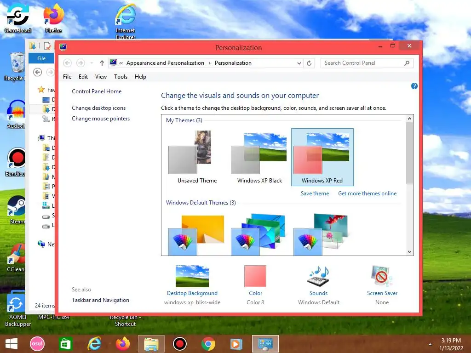Click Save theme link
Screen dimensions: 471x353
click(315, 194)
